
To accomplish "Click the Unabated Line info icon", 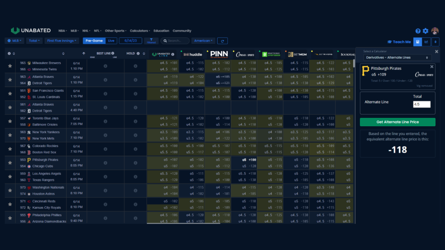I will pyautogui.click(x=173, y=54).
